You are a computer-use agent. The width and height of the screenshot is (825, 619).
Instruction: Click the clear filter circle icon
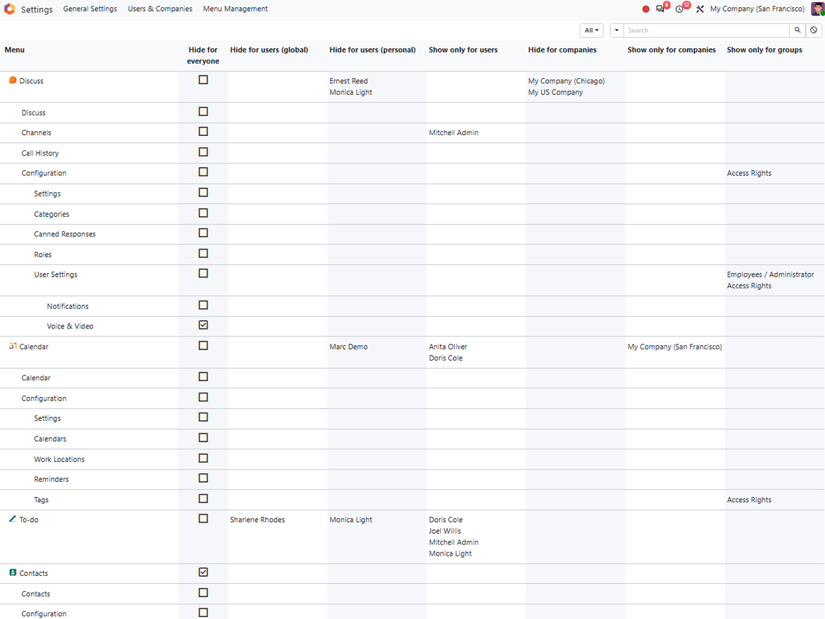point(814,30)
